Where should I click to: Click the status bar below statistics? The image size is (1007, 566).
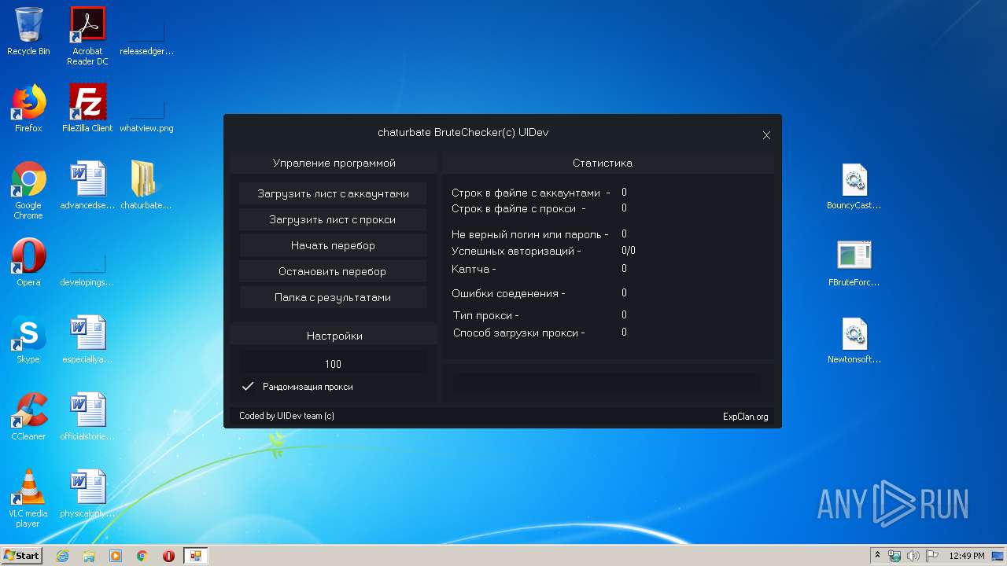[x=606, y=383]
